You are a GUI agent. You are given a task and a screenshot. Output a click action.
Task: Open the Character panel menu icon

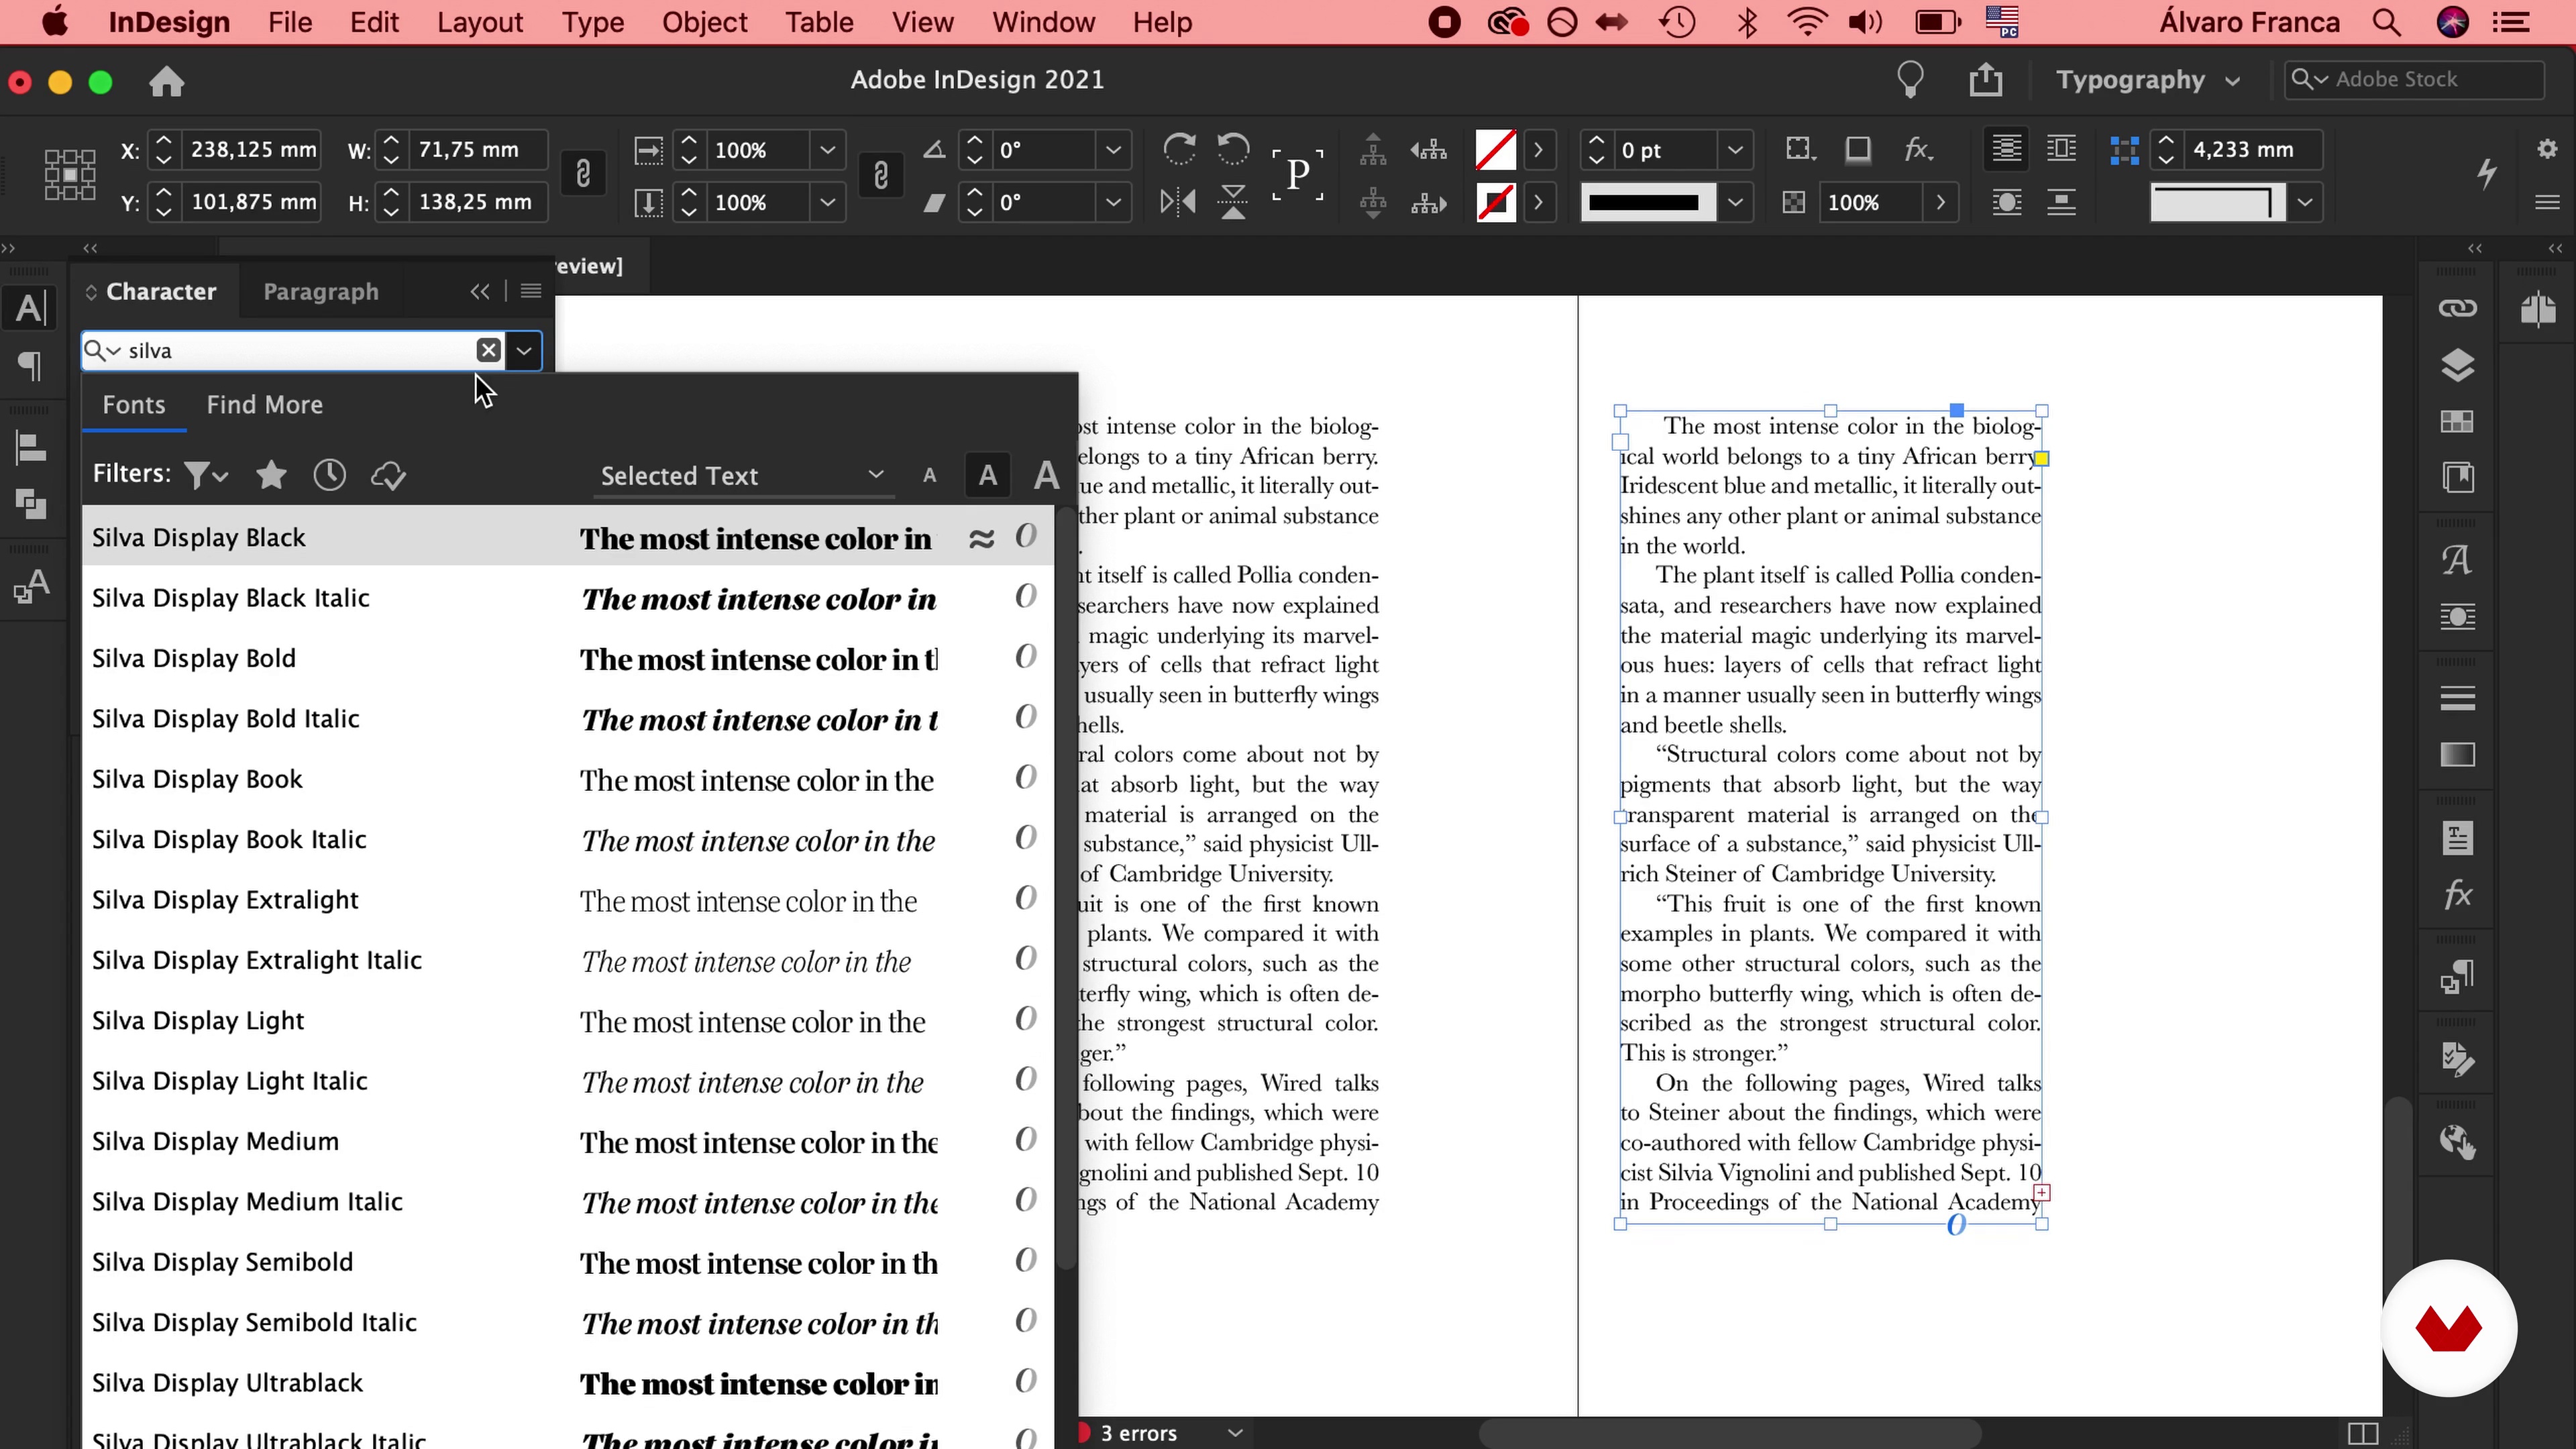pos(531,291)
